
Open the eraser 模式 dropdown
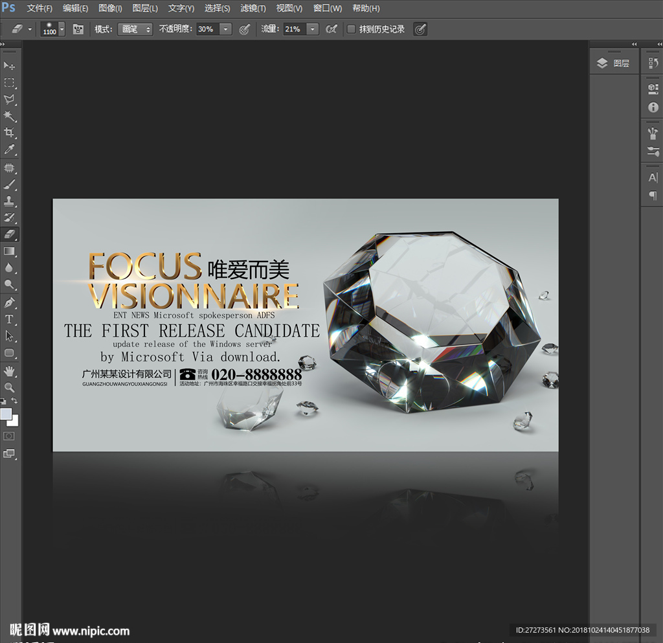tap(135, 29)
